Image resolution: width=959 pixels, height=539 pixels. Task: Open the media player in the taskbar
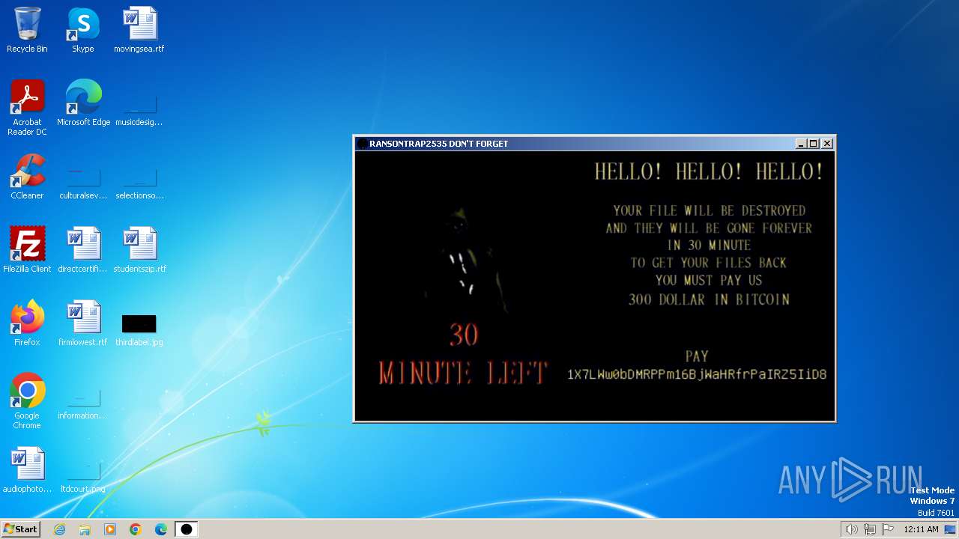110,529
